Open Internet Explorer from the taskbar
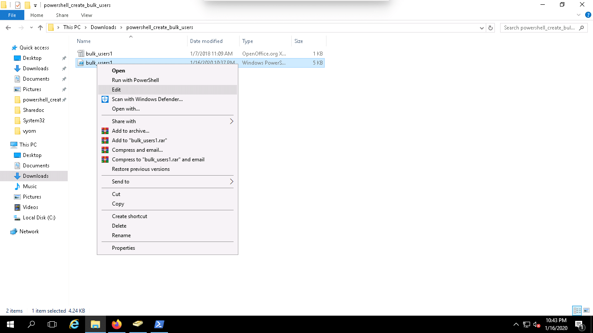The image size is (593, 333). tap(75, 324)
